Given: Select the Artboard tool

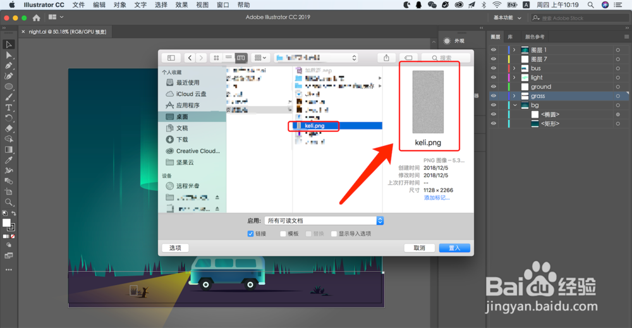Looking at the screenshot, I should click(x=9, y=191).
